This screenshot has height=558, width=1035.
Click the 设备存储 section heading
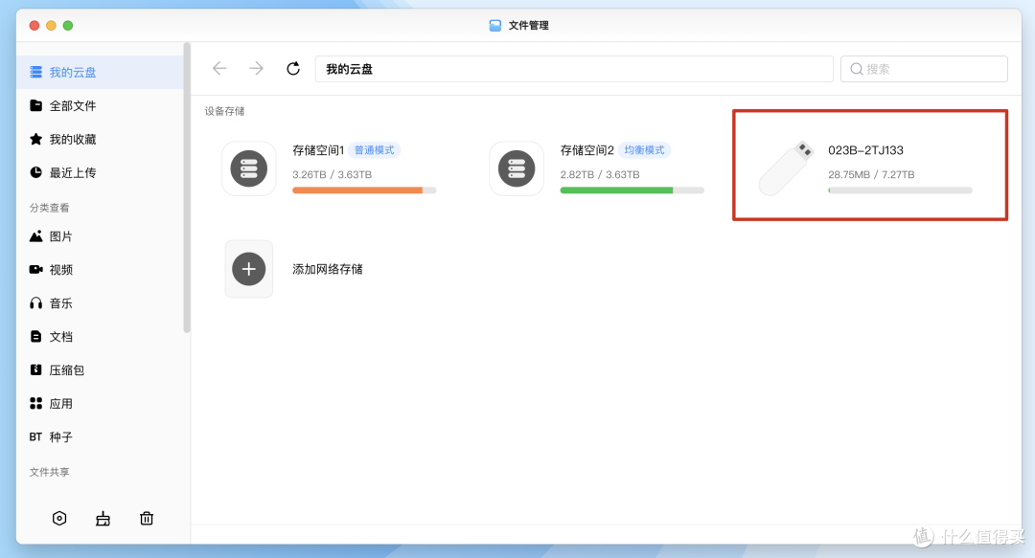click(x=224, y=111)
